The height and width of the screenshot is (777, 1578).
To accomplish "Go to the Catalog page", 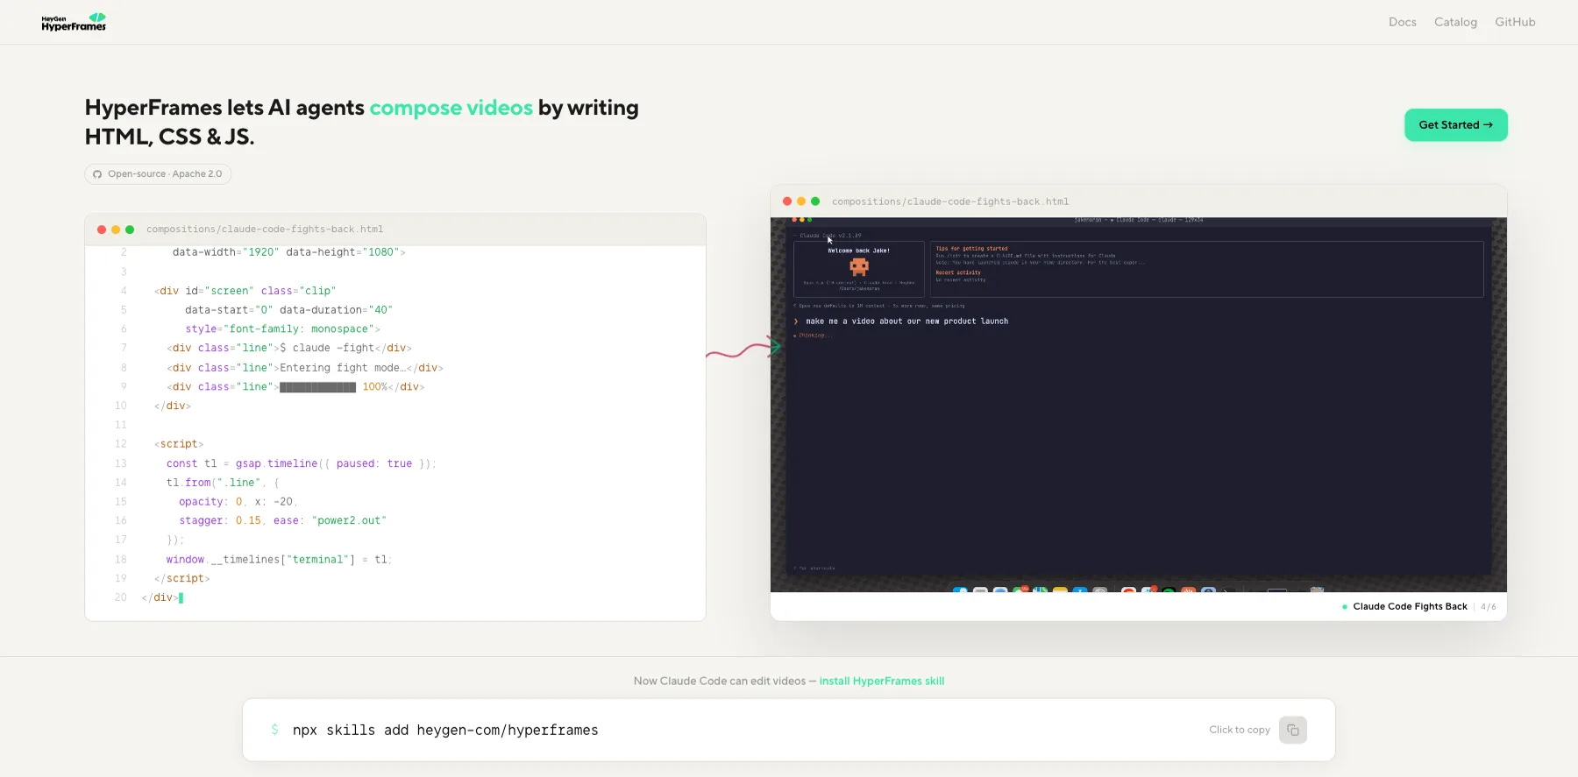I will [1455, 22].
